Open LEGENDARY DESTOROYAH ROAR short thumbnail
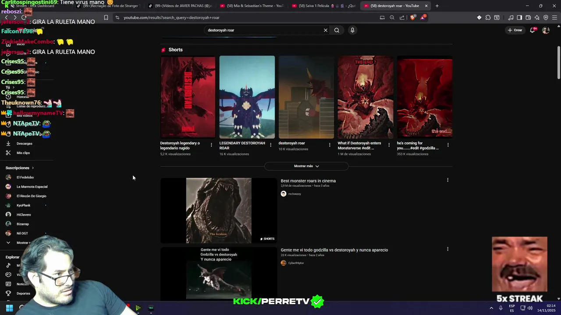This screenshot has height=315, width=561. pos(247,97)
